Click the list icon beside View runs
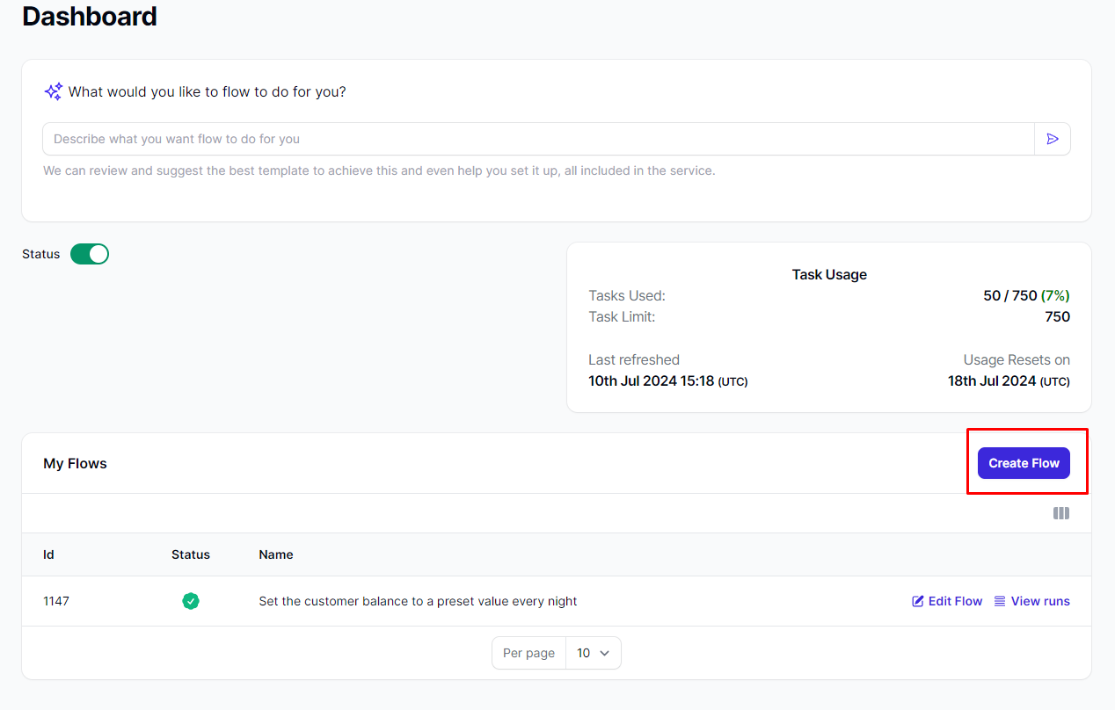The image size is (1115, 710). point(1000,601)
